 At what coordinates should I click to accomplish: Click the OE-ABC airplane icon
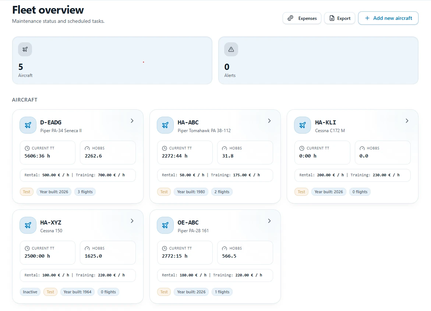coord(165,226)
